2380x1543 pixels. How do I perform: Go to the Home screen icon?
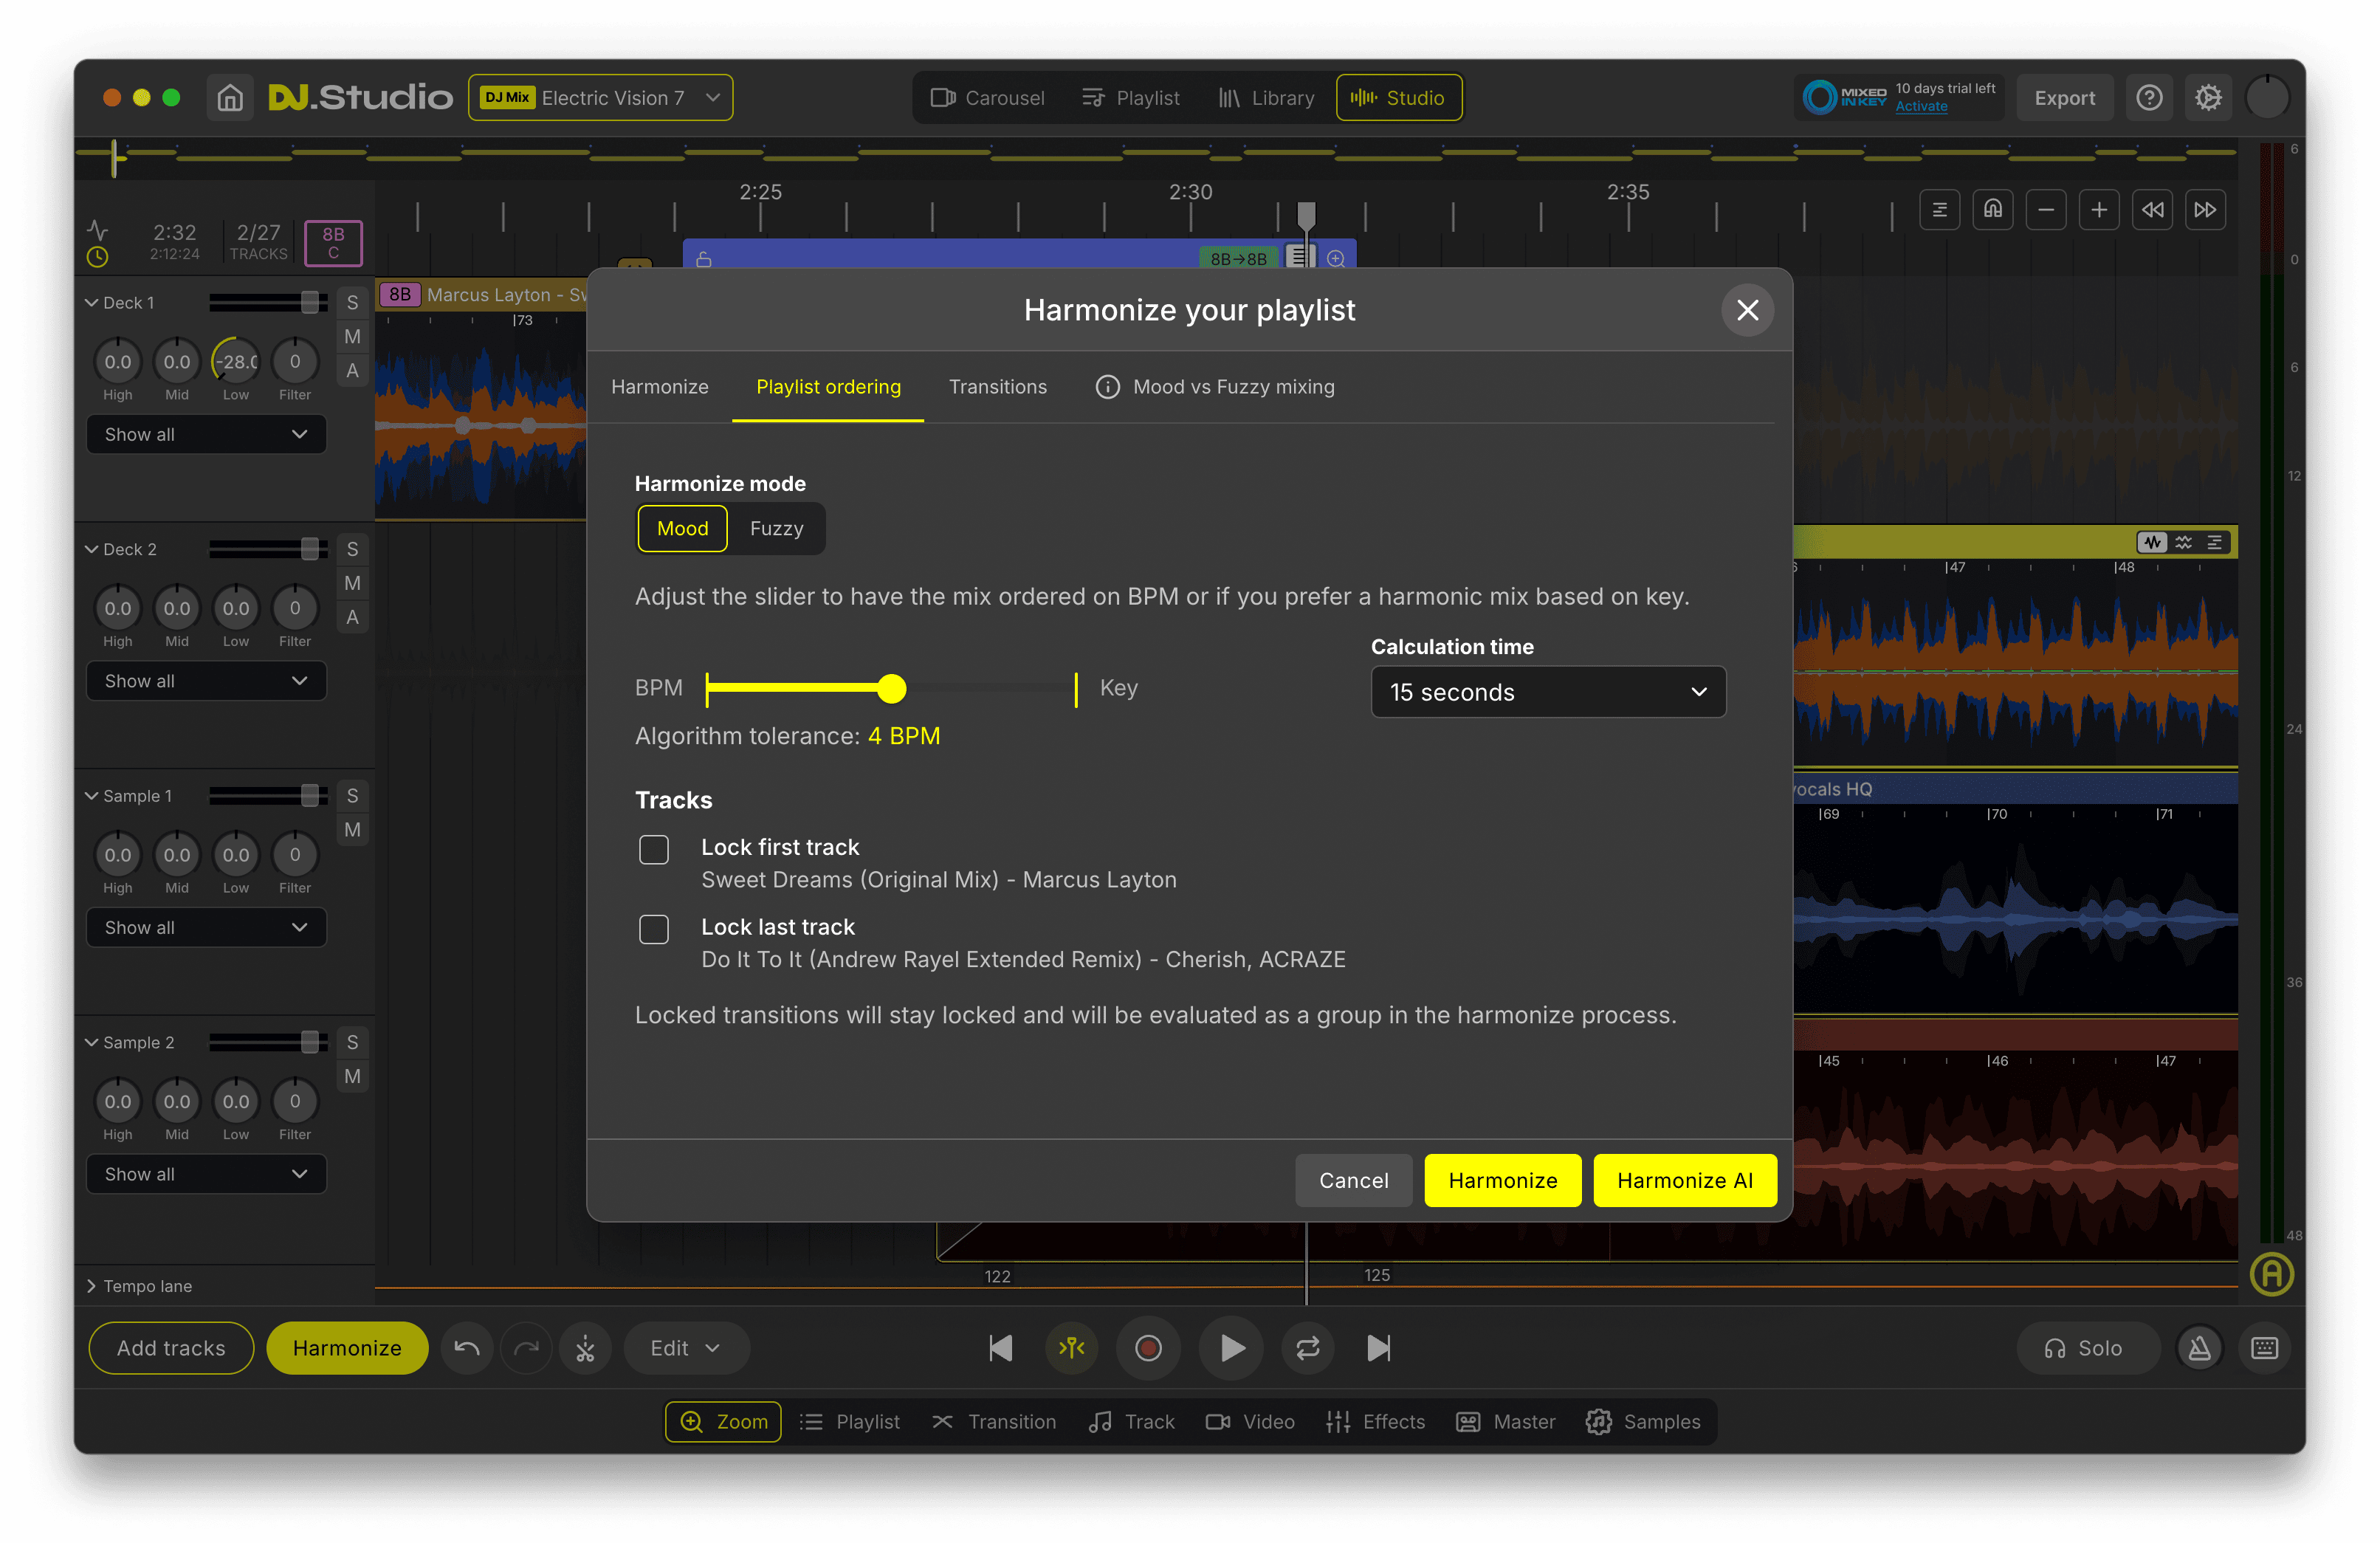click(x=230, y=98)
